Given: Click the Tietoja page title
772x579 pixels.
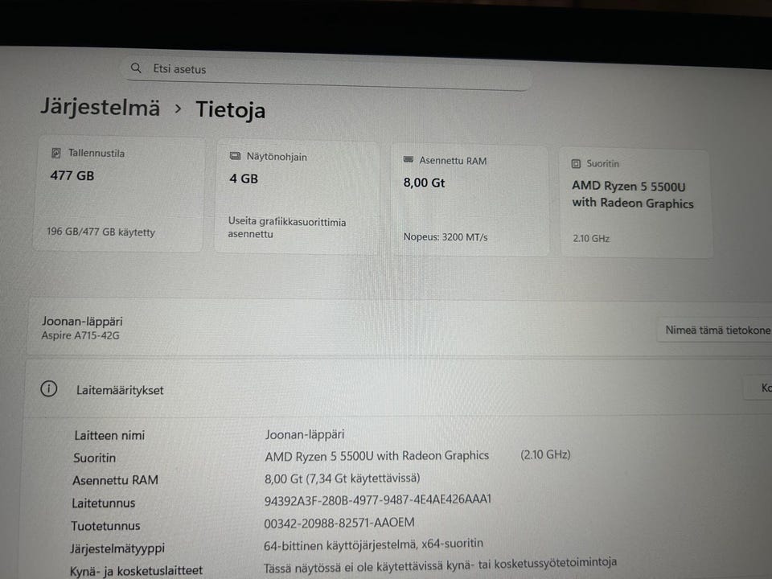Looking at the screenshot, I should tap(231, 109).
